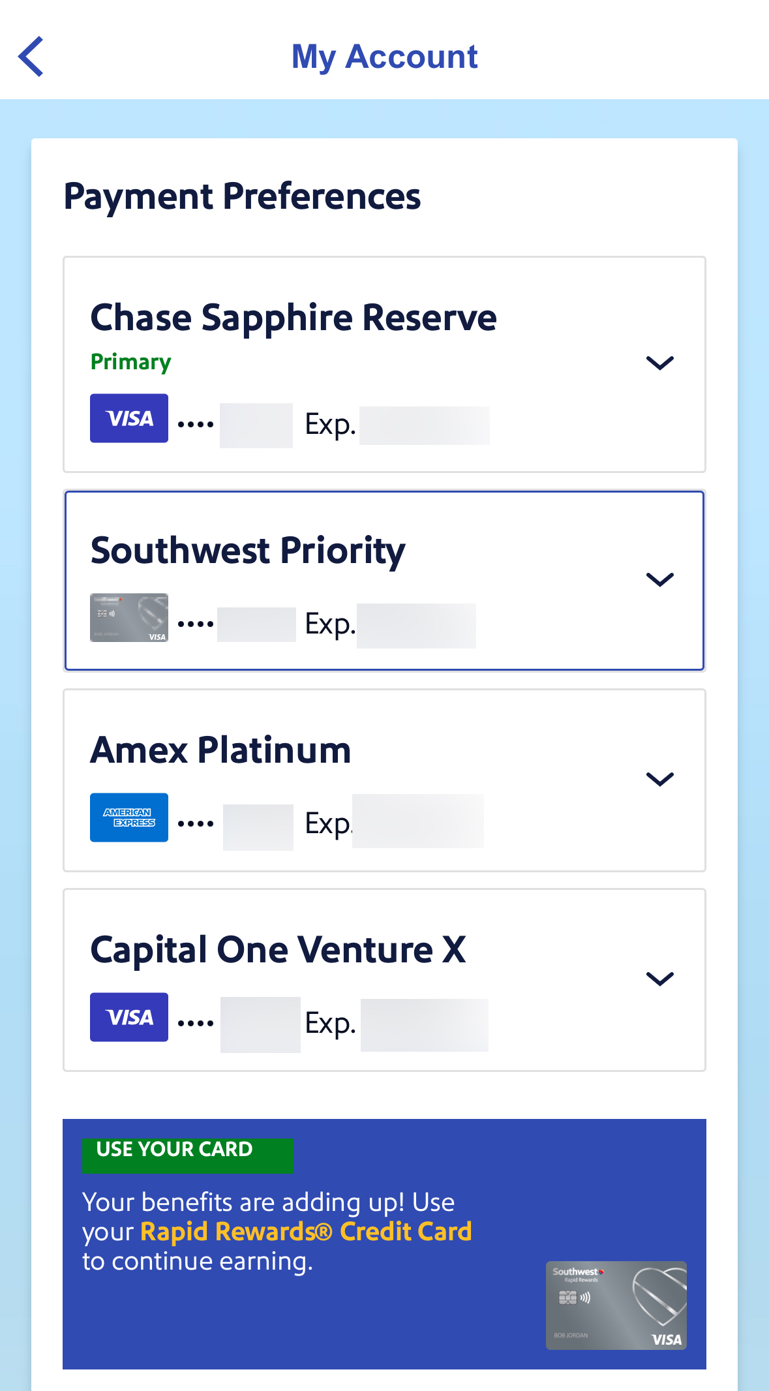Select the Southwest Priority card title
The height and width of the screenshot is (1391, 769).
(248, 551)
